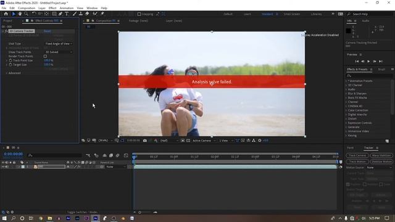Toggle Rotation checkbox in Tracker panel
This screenshot has height=222, width=395.
click(x=364, y=184)
